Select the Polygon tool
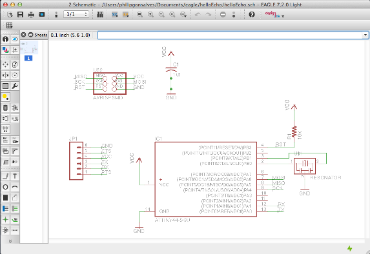The height and width of the screenshot is (254, 370). (x=15, y=198)
